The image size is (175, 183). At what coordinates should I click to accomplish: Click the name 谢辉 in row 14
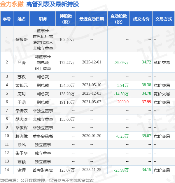(x=22, y=170)
